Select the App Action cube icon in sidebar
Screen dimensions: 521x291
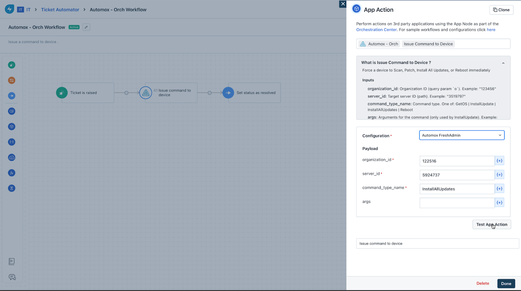(12, 126)
